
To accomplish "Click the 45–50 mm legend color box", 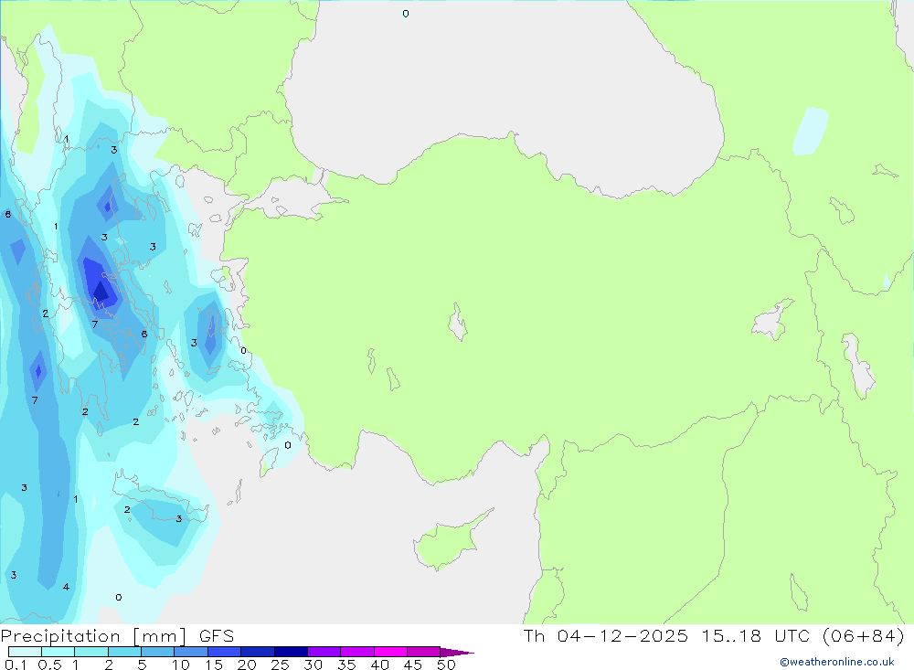I will point(424,652).
